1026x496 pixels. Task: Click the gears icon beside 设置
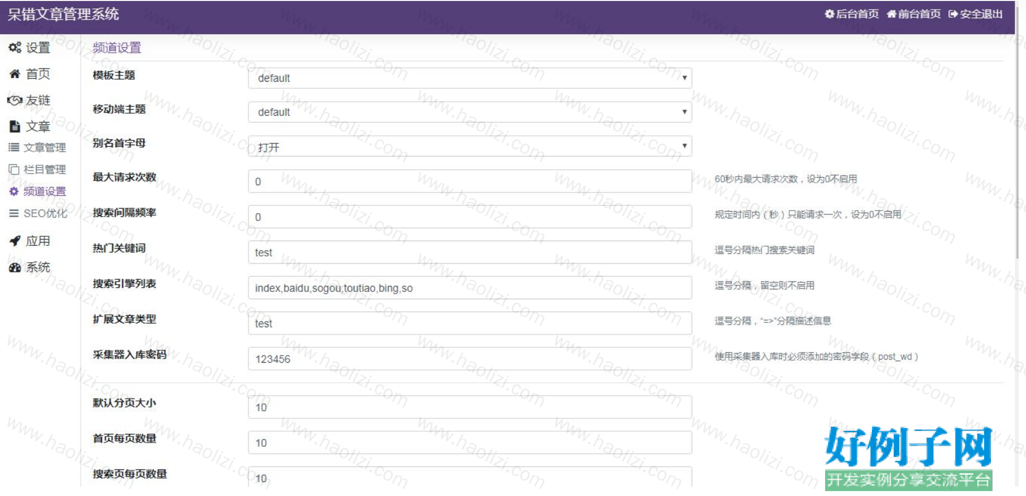point(15,48)
